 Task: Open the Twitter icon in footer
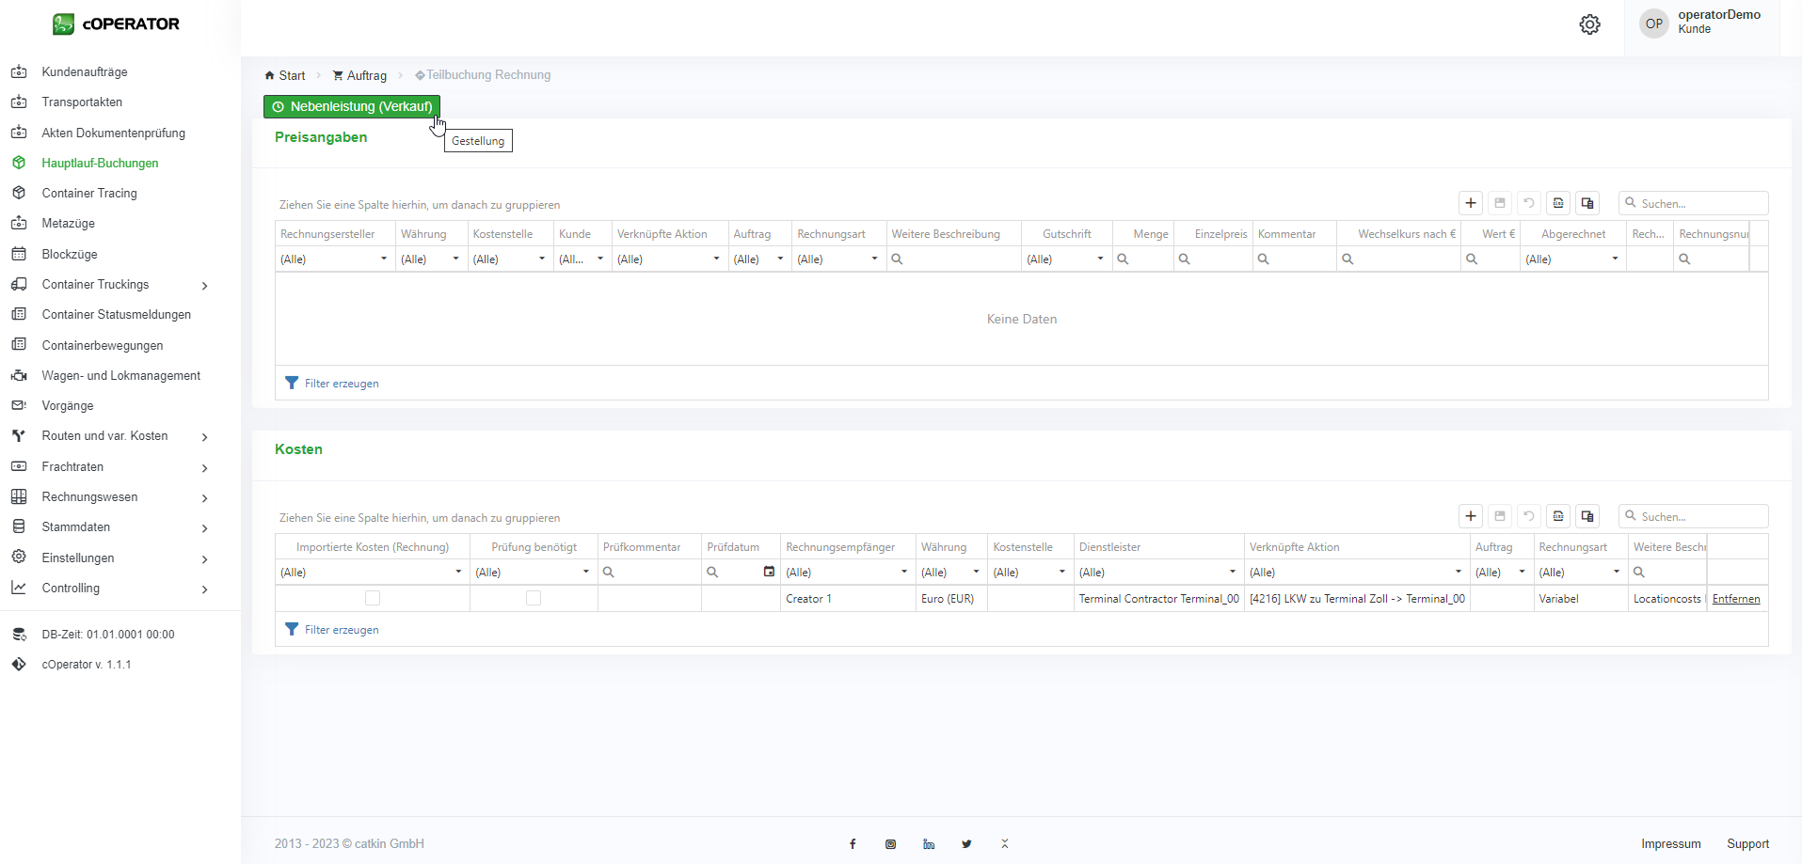(x=966, y=844)
